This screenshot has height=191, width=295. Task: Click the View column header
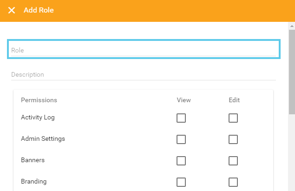(184, 100)
